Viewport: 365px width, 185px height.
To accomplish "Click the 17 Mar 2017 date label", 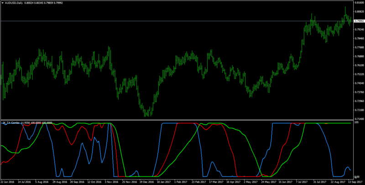I will click(x=216, y=182).
